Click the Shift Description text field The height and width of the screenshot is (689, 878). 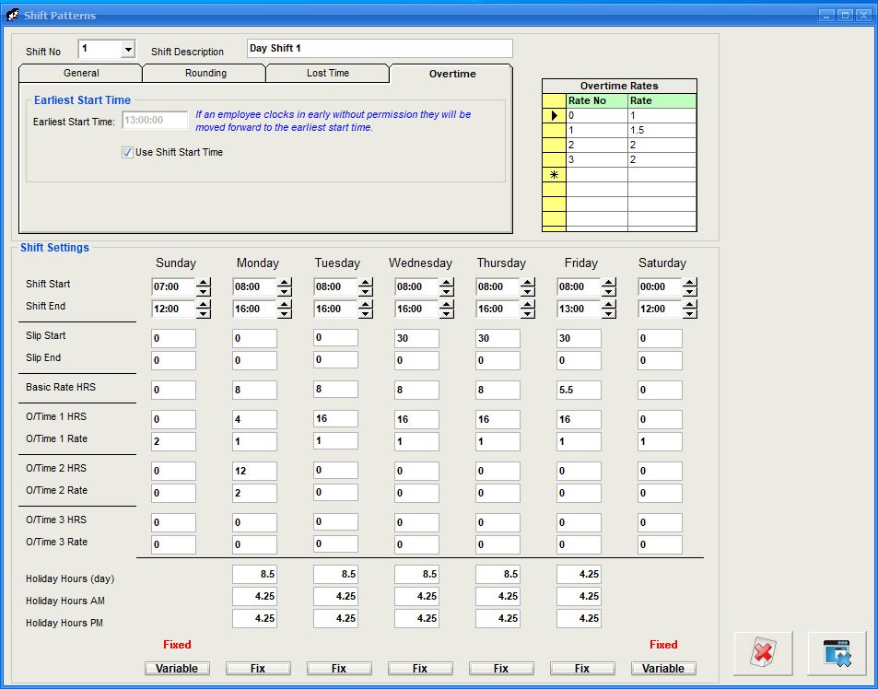(380, 49)
